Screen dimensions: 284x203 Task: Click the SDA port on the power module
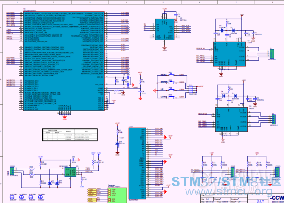click(109, 201)
